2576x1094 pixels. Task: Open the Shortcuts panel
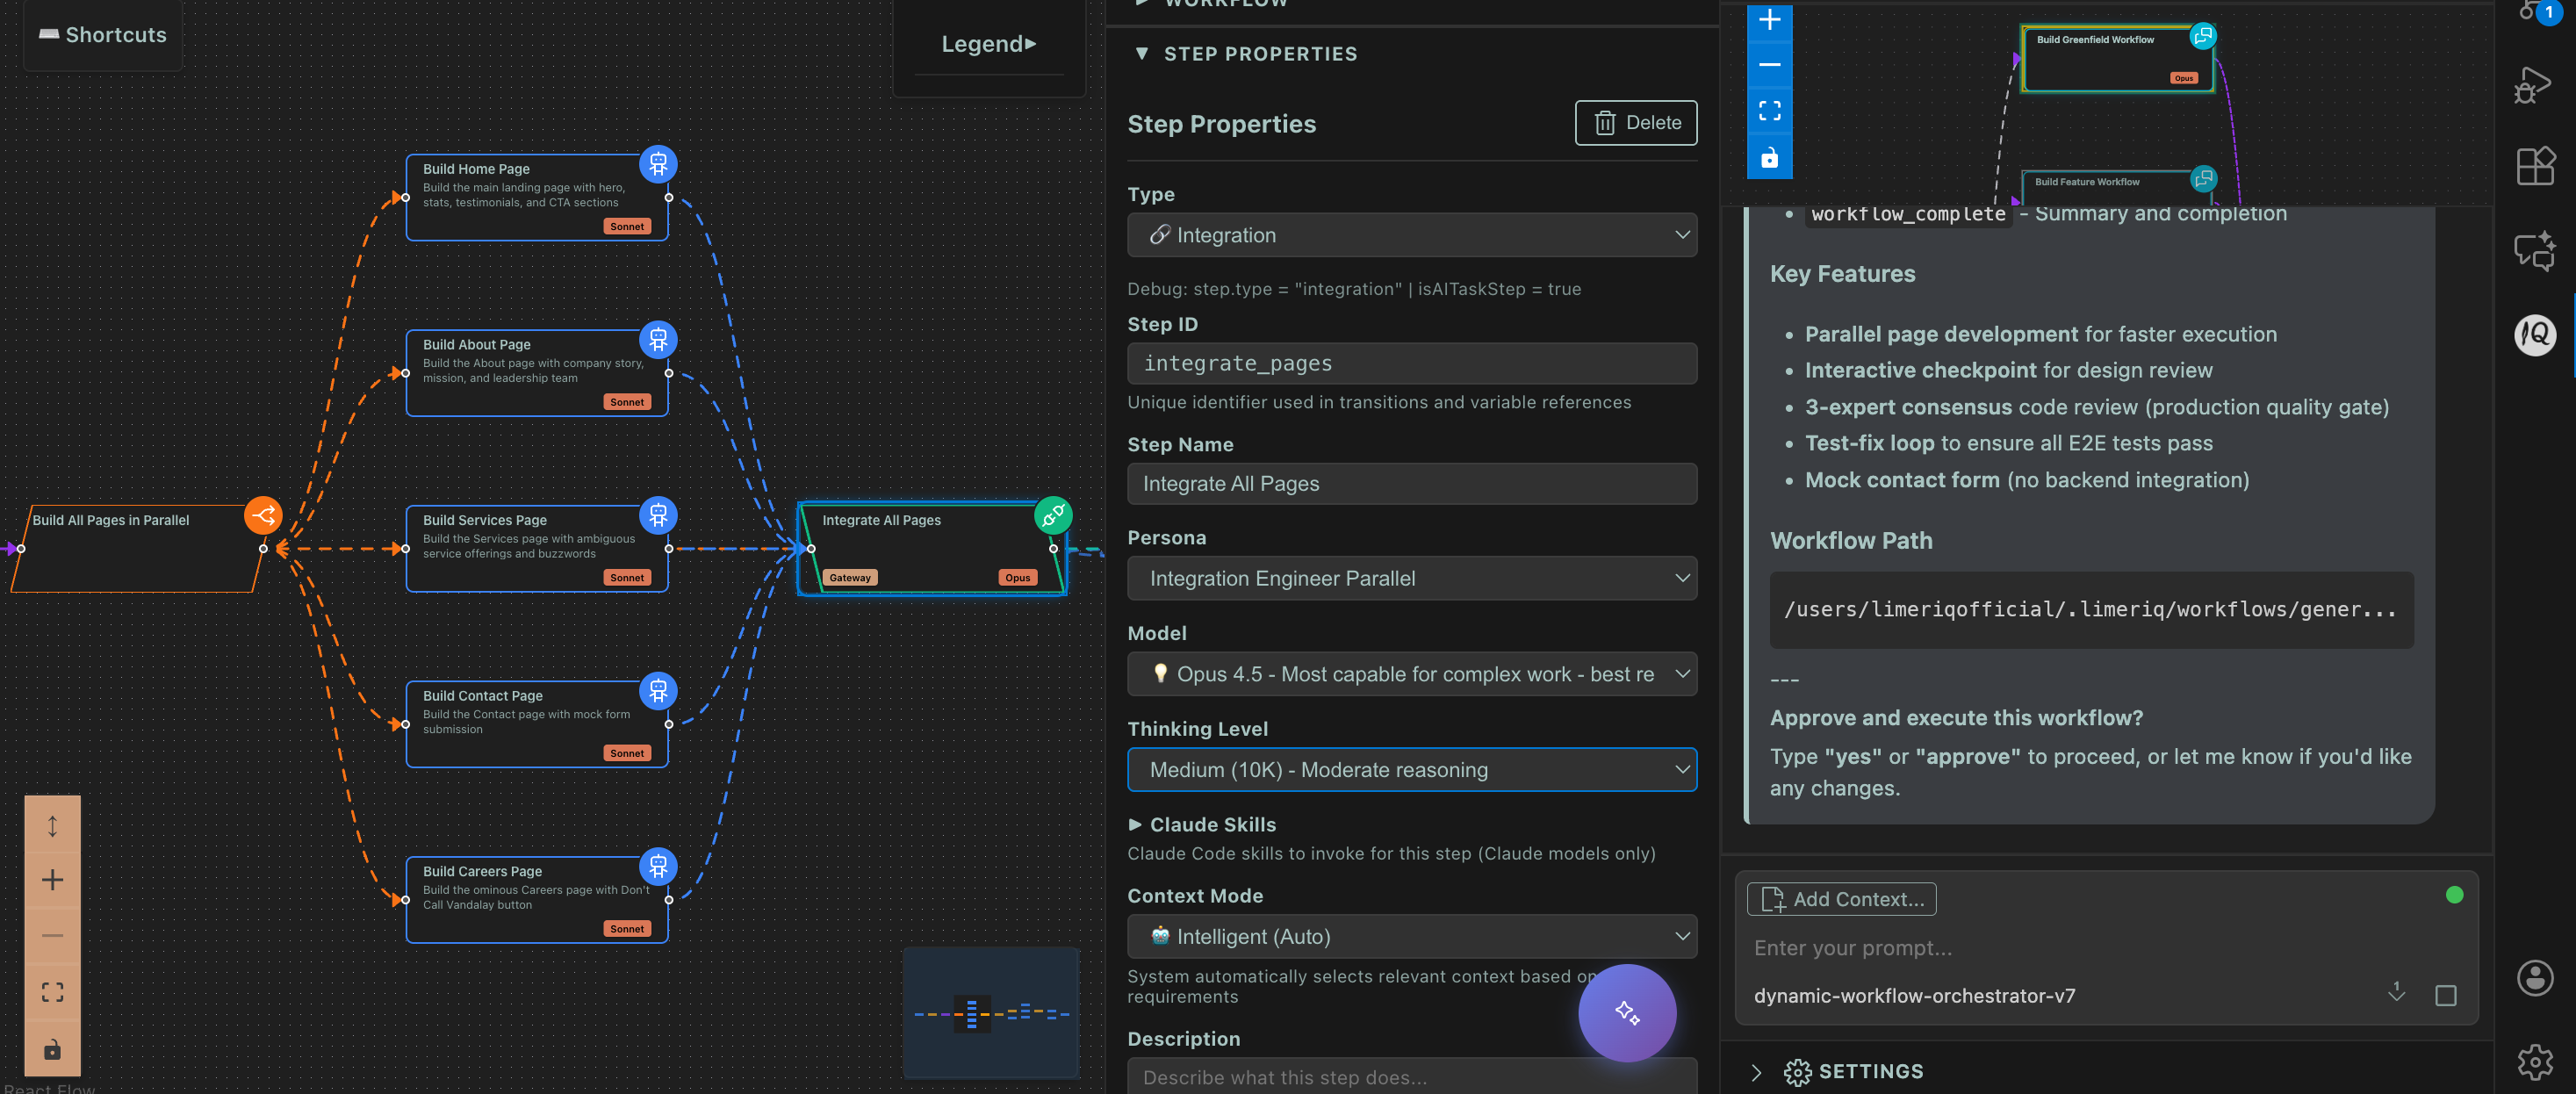pos(101,35)
